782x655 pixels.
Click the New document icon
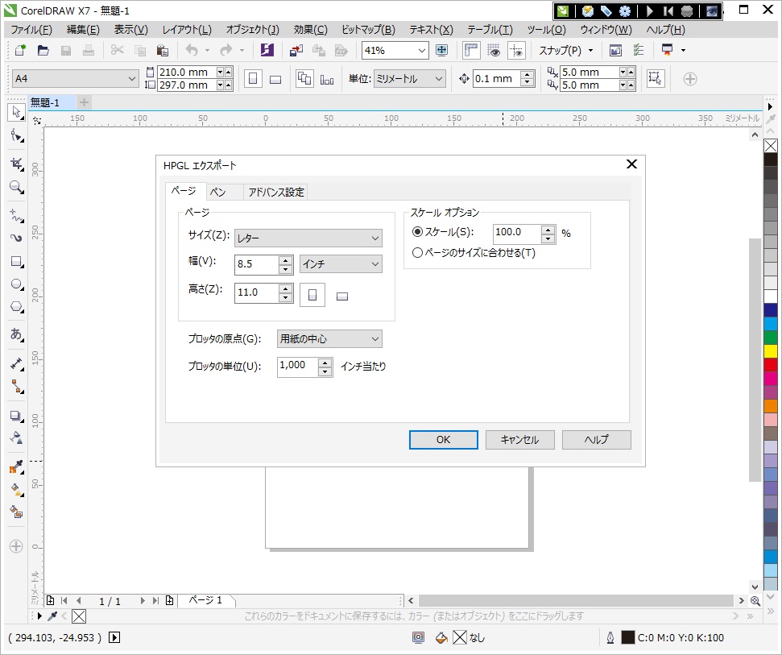click(x=20, y=51)
